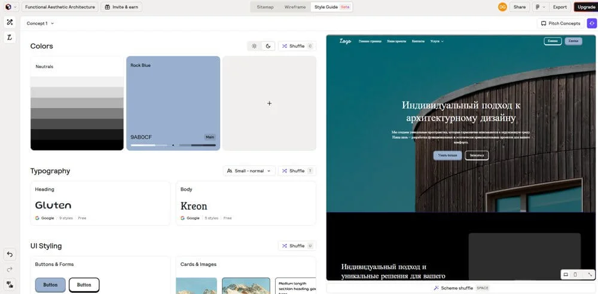This screenshot has width=598, height=294.
Task: Select the second mountain card thumbnail
Action: point(246,286)
